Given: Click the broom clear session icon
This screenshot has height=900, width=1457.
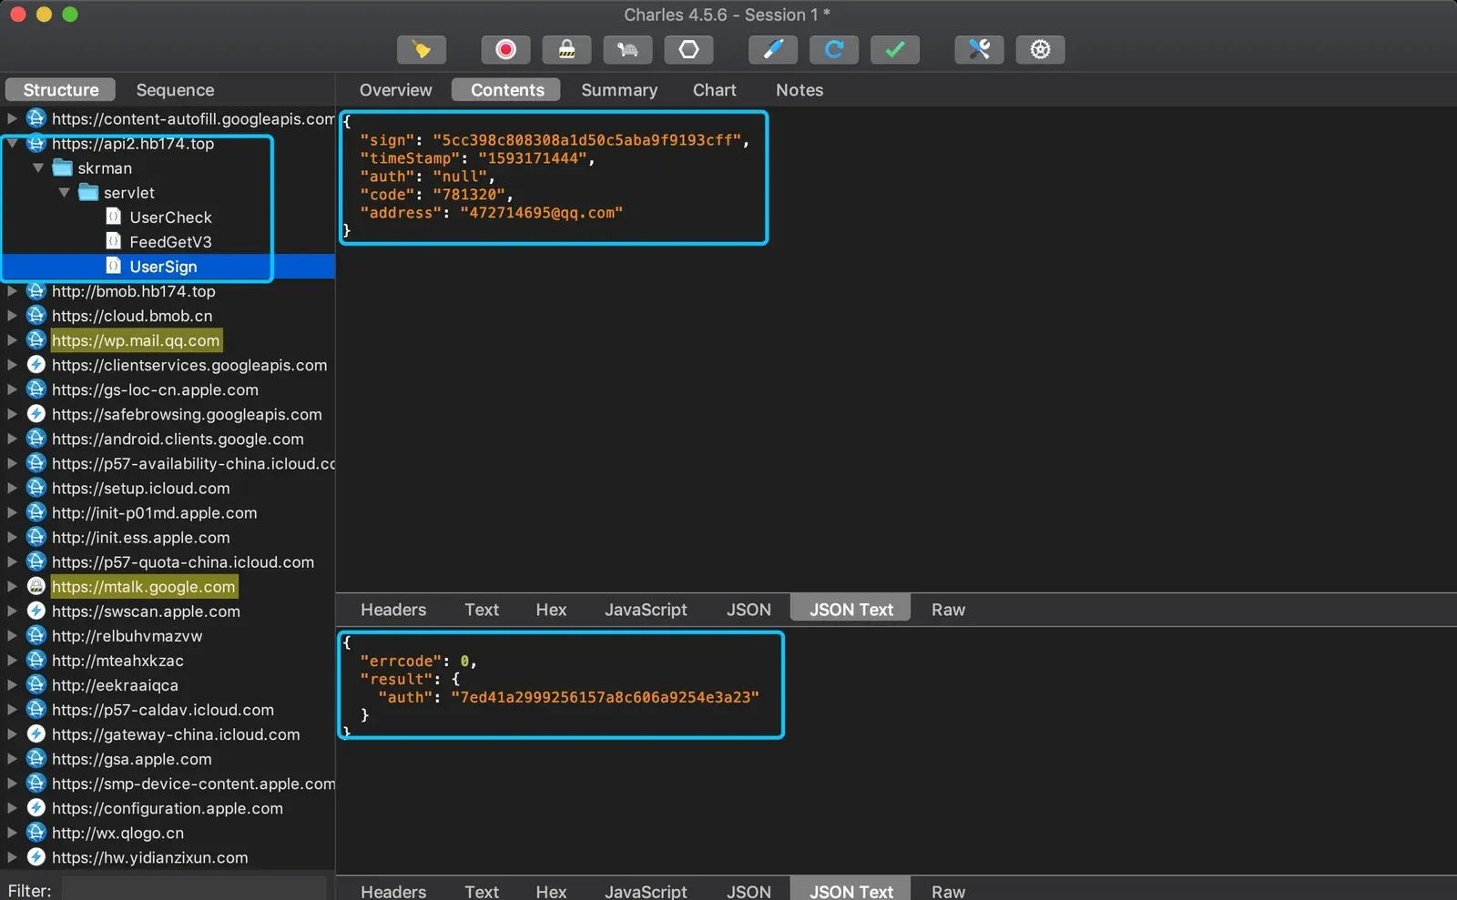Looking at the screenshot, I should 422,49.
